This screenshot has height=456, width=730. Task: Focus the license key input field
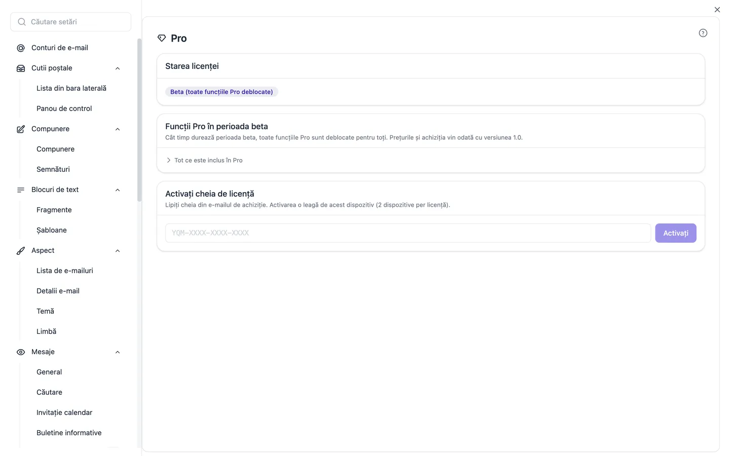click(x=408, y=233)
